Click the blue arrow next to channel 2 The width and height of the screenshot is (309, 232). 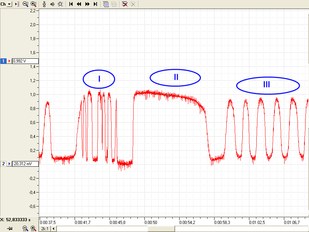coord(9,164)
